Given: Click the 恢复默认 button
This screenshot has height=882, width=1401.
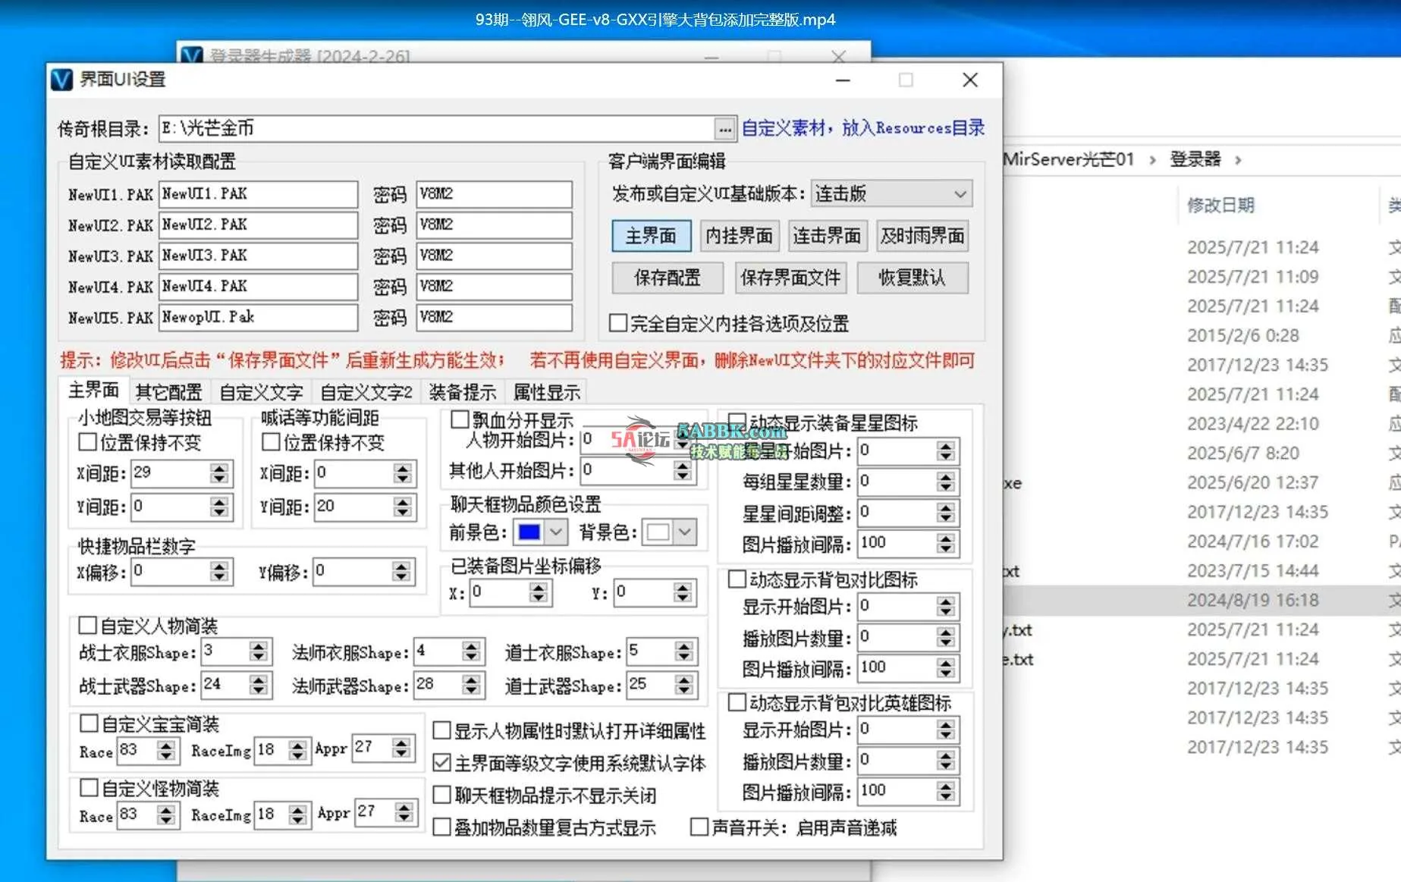Looking at the screenshot, I should coord(913,278).
